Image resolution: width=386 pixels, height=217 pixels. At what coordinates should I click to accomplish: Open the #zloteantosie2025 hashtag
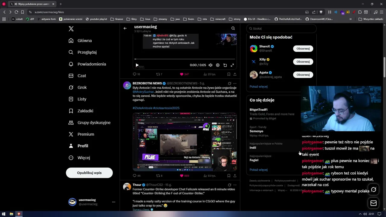166,108
